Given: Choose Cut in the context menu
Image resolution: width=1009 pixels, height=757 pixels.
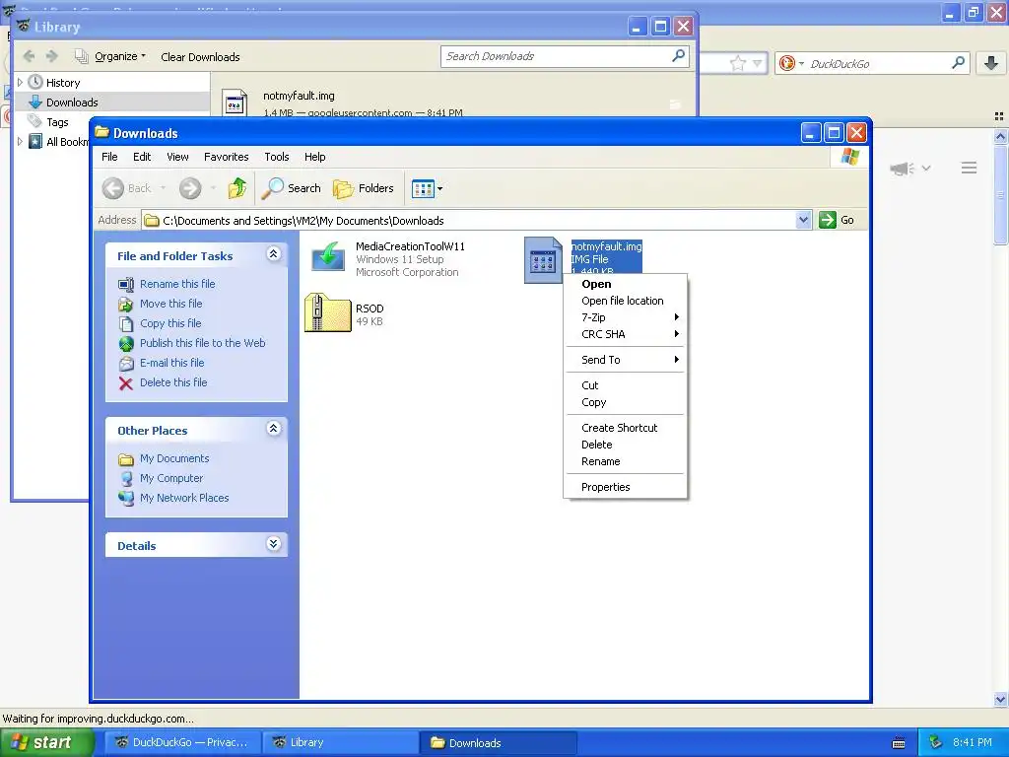Looking at the screenshot, I should pos(625,385).
